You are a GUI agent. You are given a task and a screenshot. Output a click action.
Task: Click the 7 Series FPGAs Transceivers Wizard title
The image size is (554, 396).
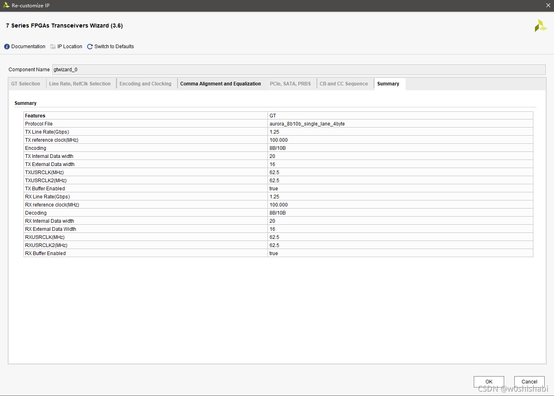point(64,26)
